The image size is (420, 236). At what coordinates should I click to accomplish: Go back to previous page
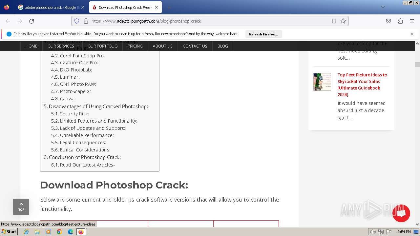[x=8, y=21]
